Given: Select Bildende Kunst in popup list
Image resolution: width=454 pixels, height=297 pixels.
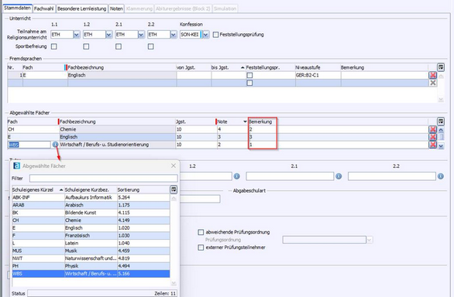Looking at the screenshot, I should [91, 213].
